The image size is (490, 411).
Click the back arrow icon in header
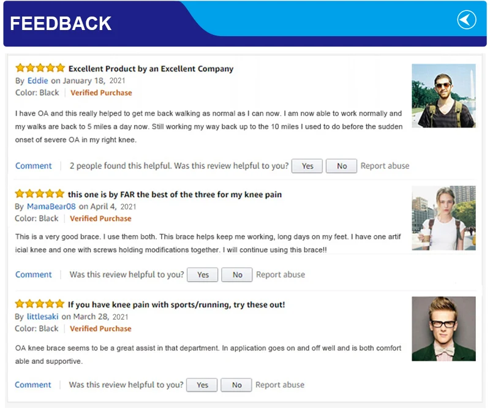467,20
